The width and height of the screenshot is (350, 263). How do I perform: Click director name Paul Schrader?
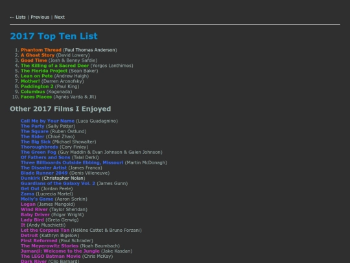click(x=76, y=241)
